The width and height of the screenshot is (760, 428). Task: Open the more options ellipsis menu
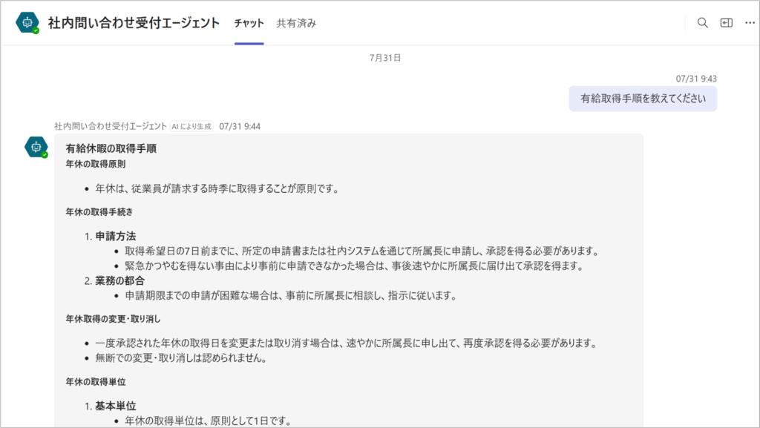(750, 23)
